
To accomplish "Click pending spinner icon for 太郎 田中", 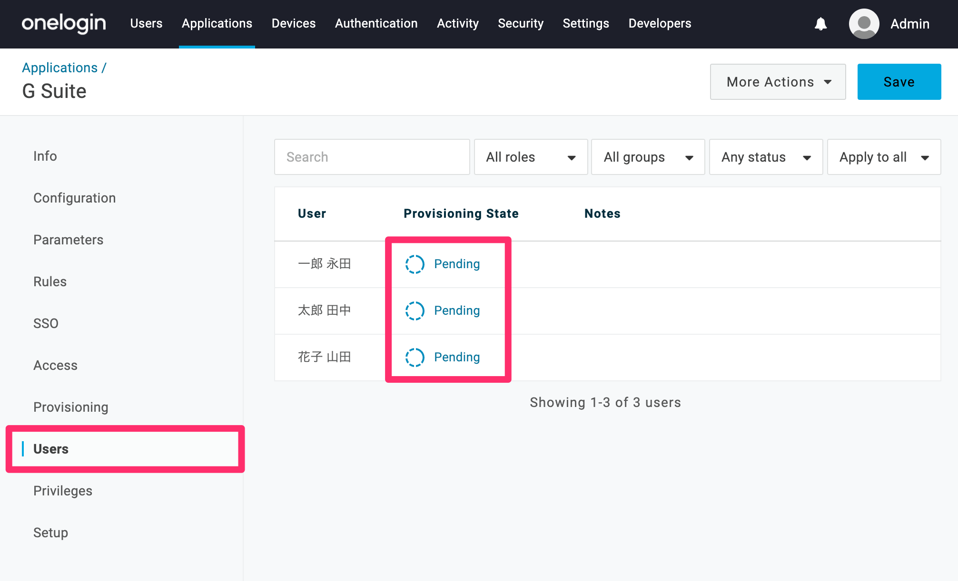I will (x=415, y=310).
